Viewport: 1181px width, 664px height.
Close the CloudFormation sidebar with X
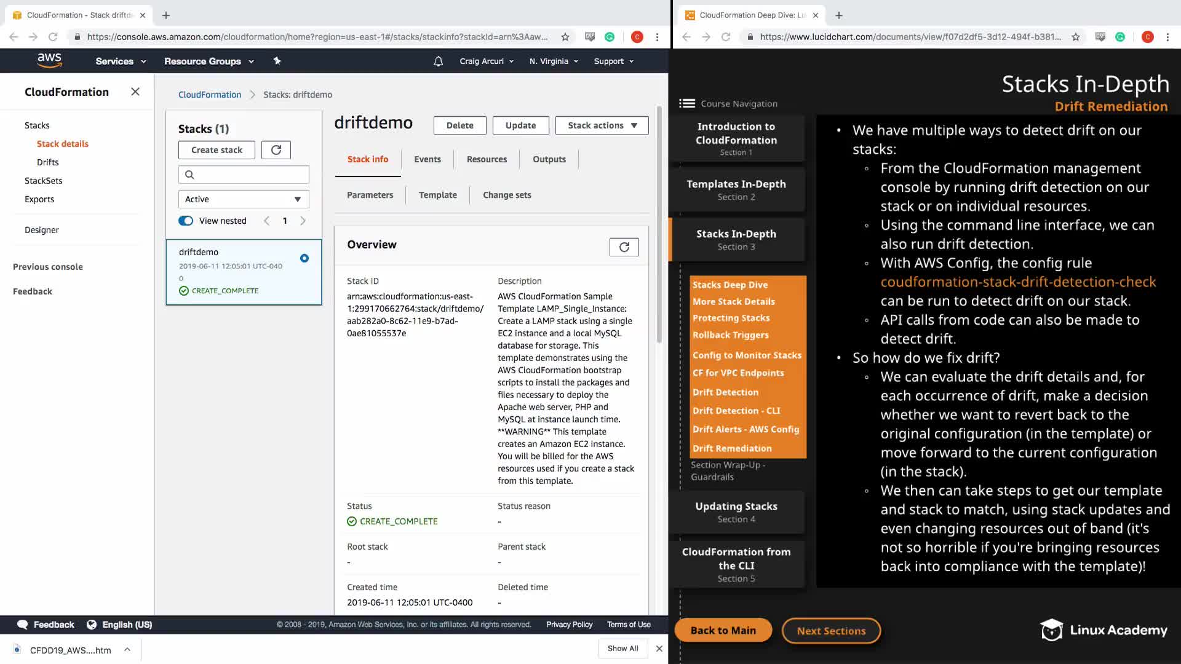coord(135,92)
